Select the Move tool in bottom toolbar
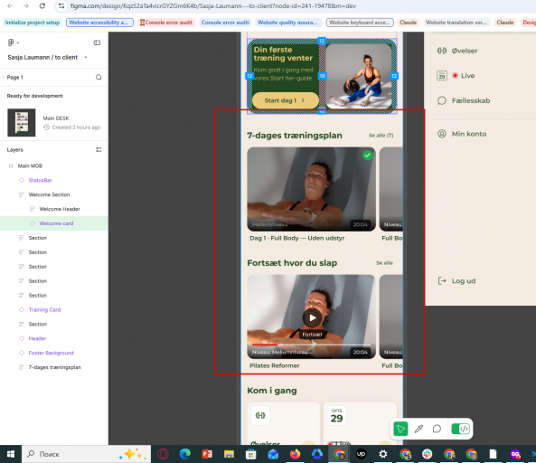The height and width of the screenshot is (463, 536). (x=400, y=429)
